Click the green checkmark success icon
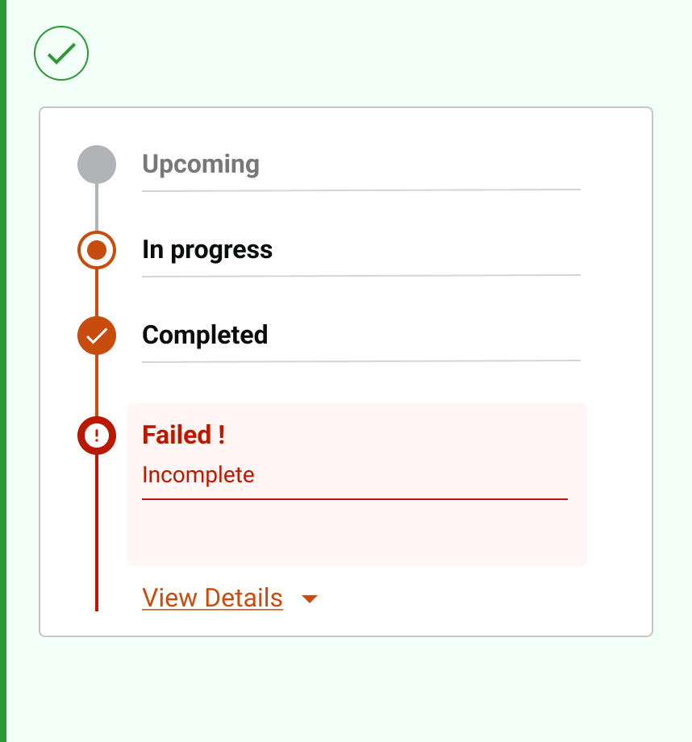 click(61, 53)
